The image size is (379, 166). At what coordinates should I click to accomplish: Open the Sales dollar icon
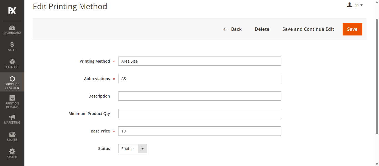12,44
